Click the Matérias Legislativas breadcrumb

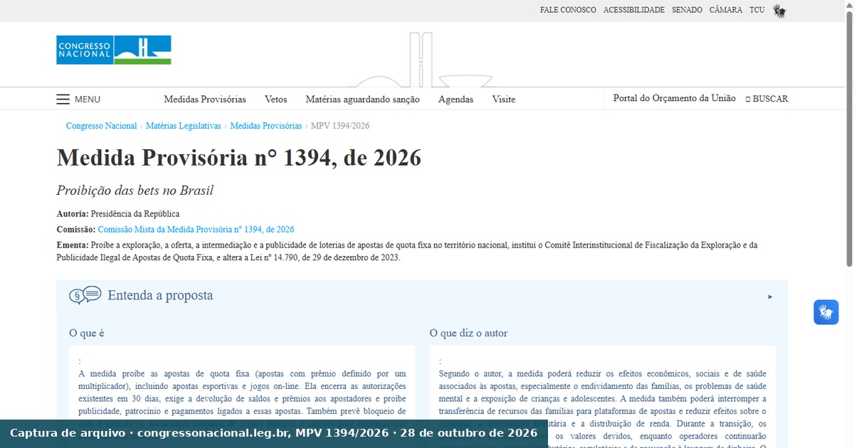tap(184, 126)
